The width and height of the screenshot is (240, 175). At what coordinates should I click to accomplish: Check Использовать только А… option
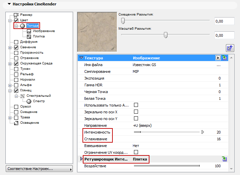coord(136,105)
